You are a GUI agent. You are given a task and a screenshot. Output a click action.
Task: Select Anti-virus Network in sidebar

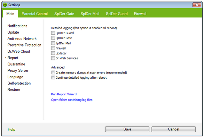click(22, 38)
